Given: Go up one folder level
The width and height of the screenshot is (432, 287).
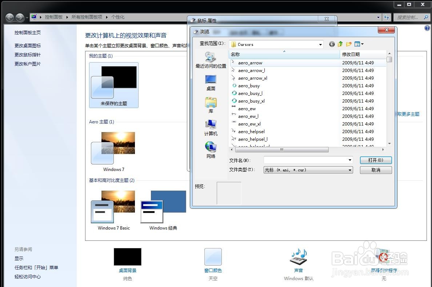Looking at the screenshot, I should [x=340, y=44].
